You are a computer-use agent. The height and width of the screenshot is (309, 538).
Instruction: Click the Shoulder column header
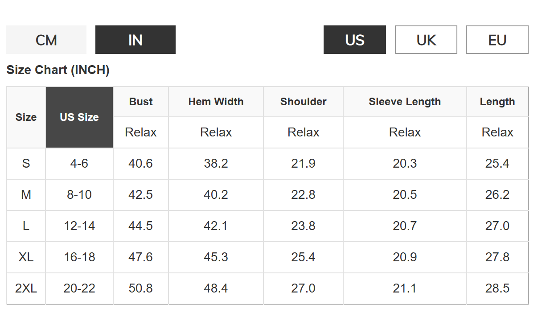[x=304, y=102]
